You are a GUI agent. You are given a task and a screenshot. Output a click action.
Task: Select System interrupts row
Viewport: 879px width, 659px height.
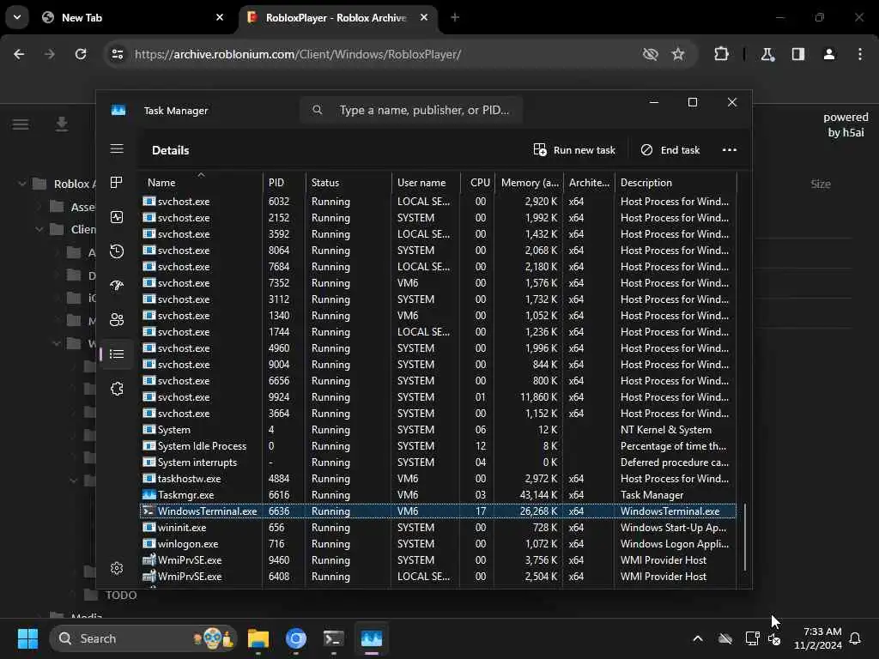pyautogui.click(x=438, y=463)
